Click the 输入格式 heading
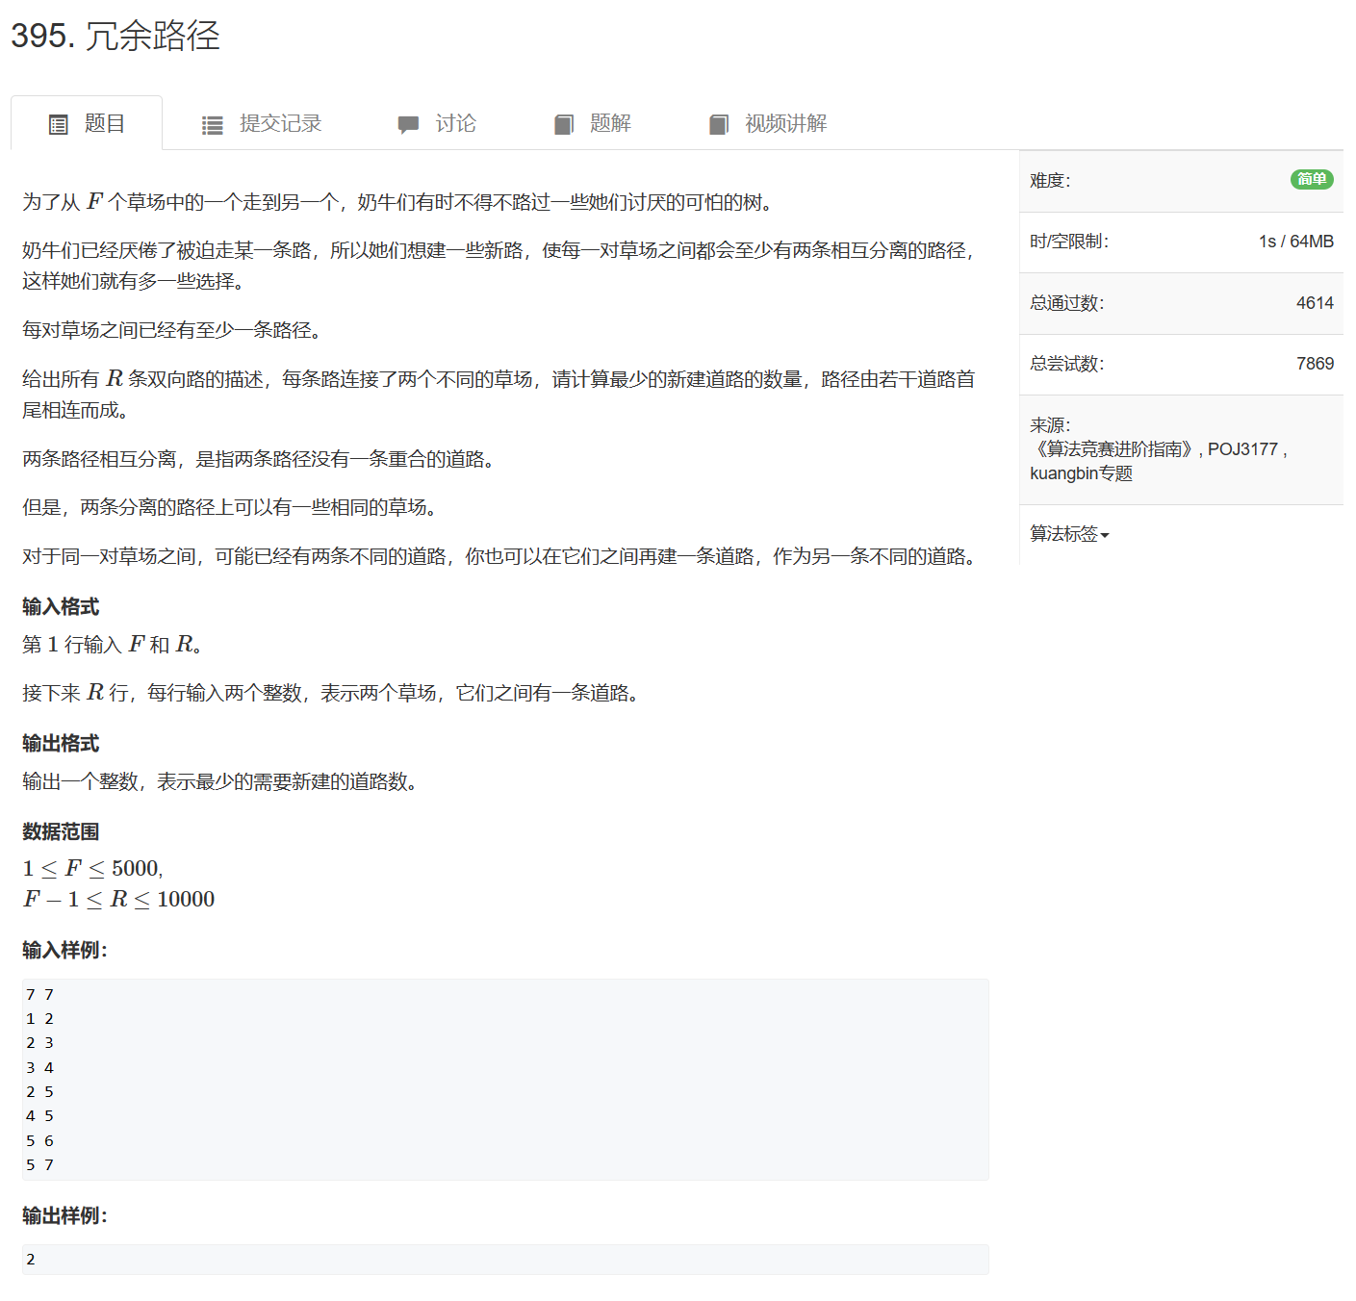Viewport: 1356px width, 1301px height. click(61, 606)
